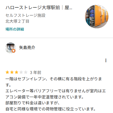
Task: Open the orange storage lockers thumbnail photo
Action: [97, 17]
